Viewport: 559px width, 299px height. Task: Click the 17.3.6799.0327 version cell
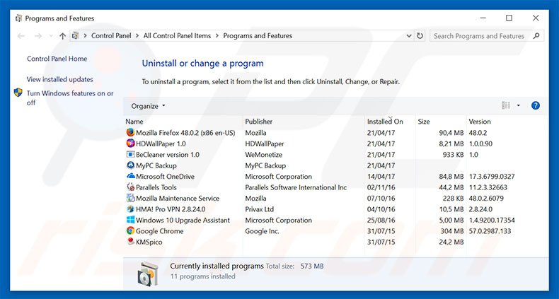[492, 177]
